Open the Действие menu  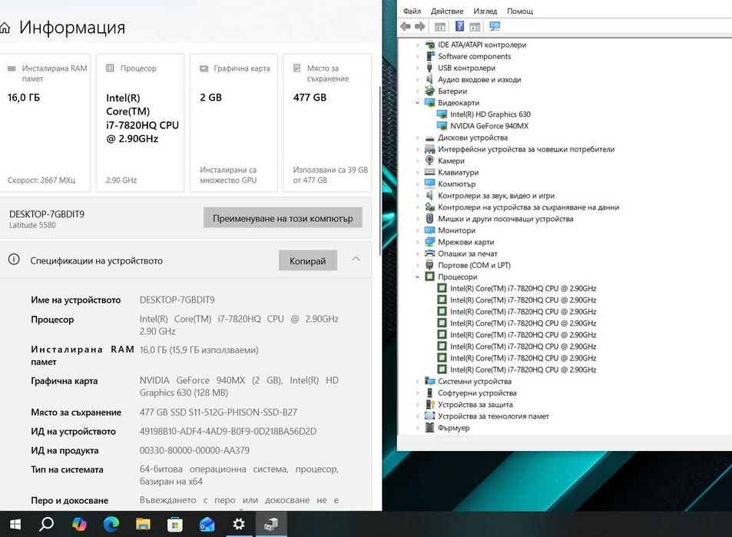(447, 11)
